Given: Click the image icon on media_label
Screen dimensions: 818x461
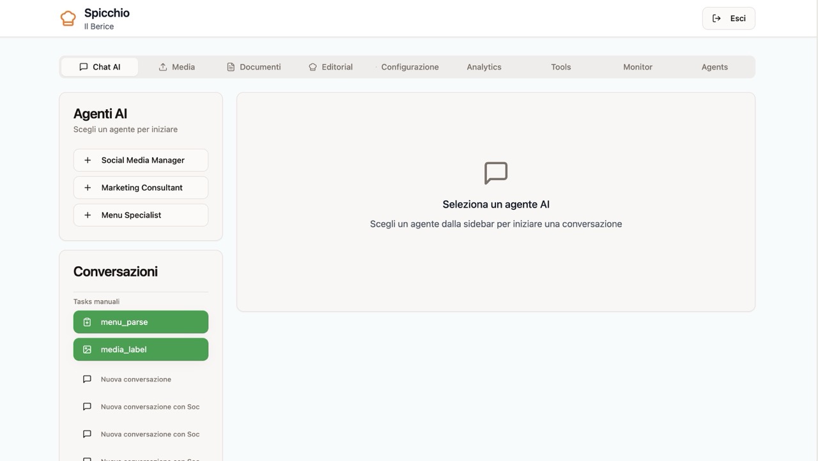Looking at the screenshot, I should pos(87,350).
